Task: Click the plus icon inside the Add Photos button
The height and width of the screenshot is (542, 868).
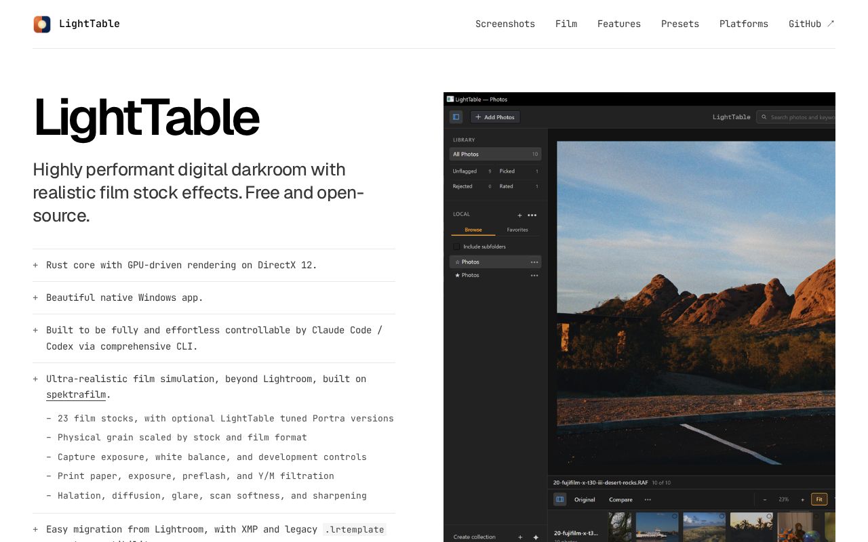Action: 478,117
